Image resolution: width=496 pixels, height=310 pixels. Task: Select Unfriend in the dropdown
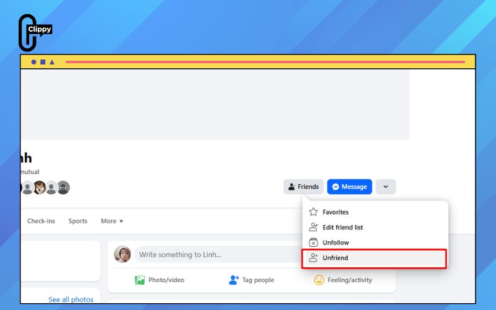pyautogui.click(x=374, y=259)
